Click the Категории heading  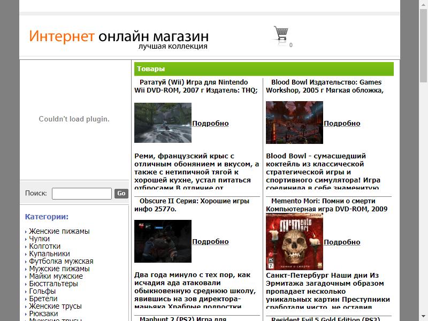(x=47, y=217)
